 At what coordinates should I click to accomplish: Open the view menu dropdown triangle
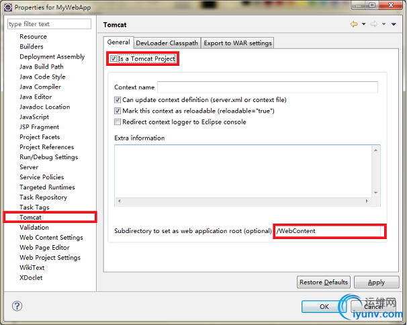click(x=394, y=24)
